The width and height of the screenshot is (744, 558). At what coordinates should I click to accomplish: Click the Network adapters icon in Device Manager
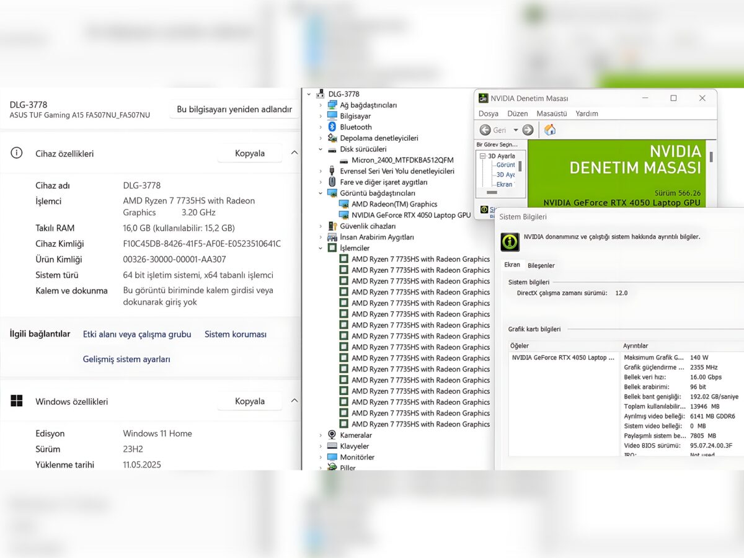pyautogui.click(x=332, y=105)
